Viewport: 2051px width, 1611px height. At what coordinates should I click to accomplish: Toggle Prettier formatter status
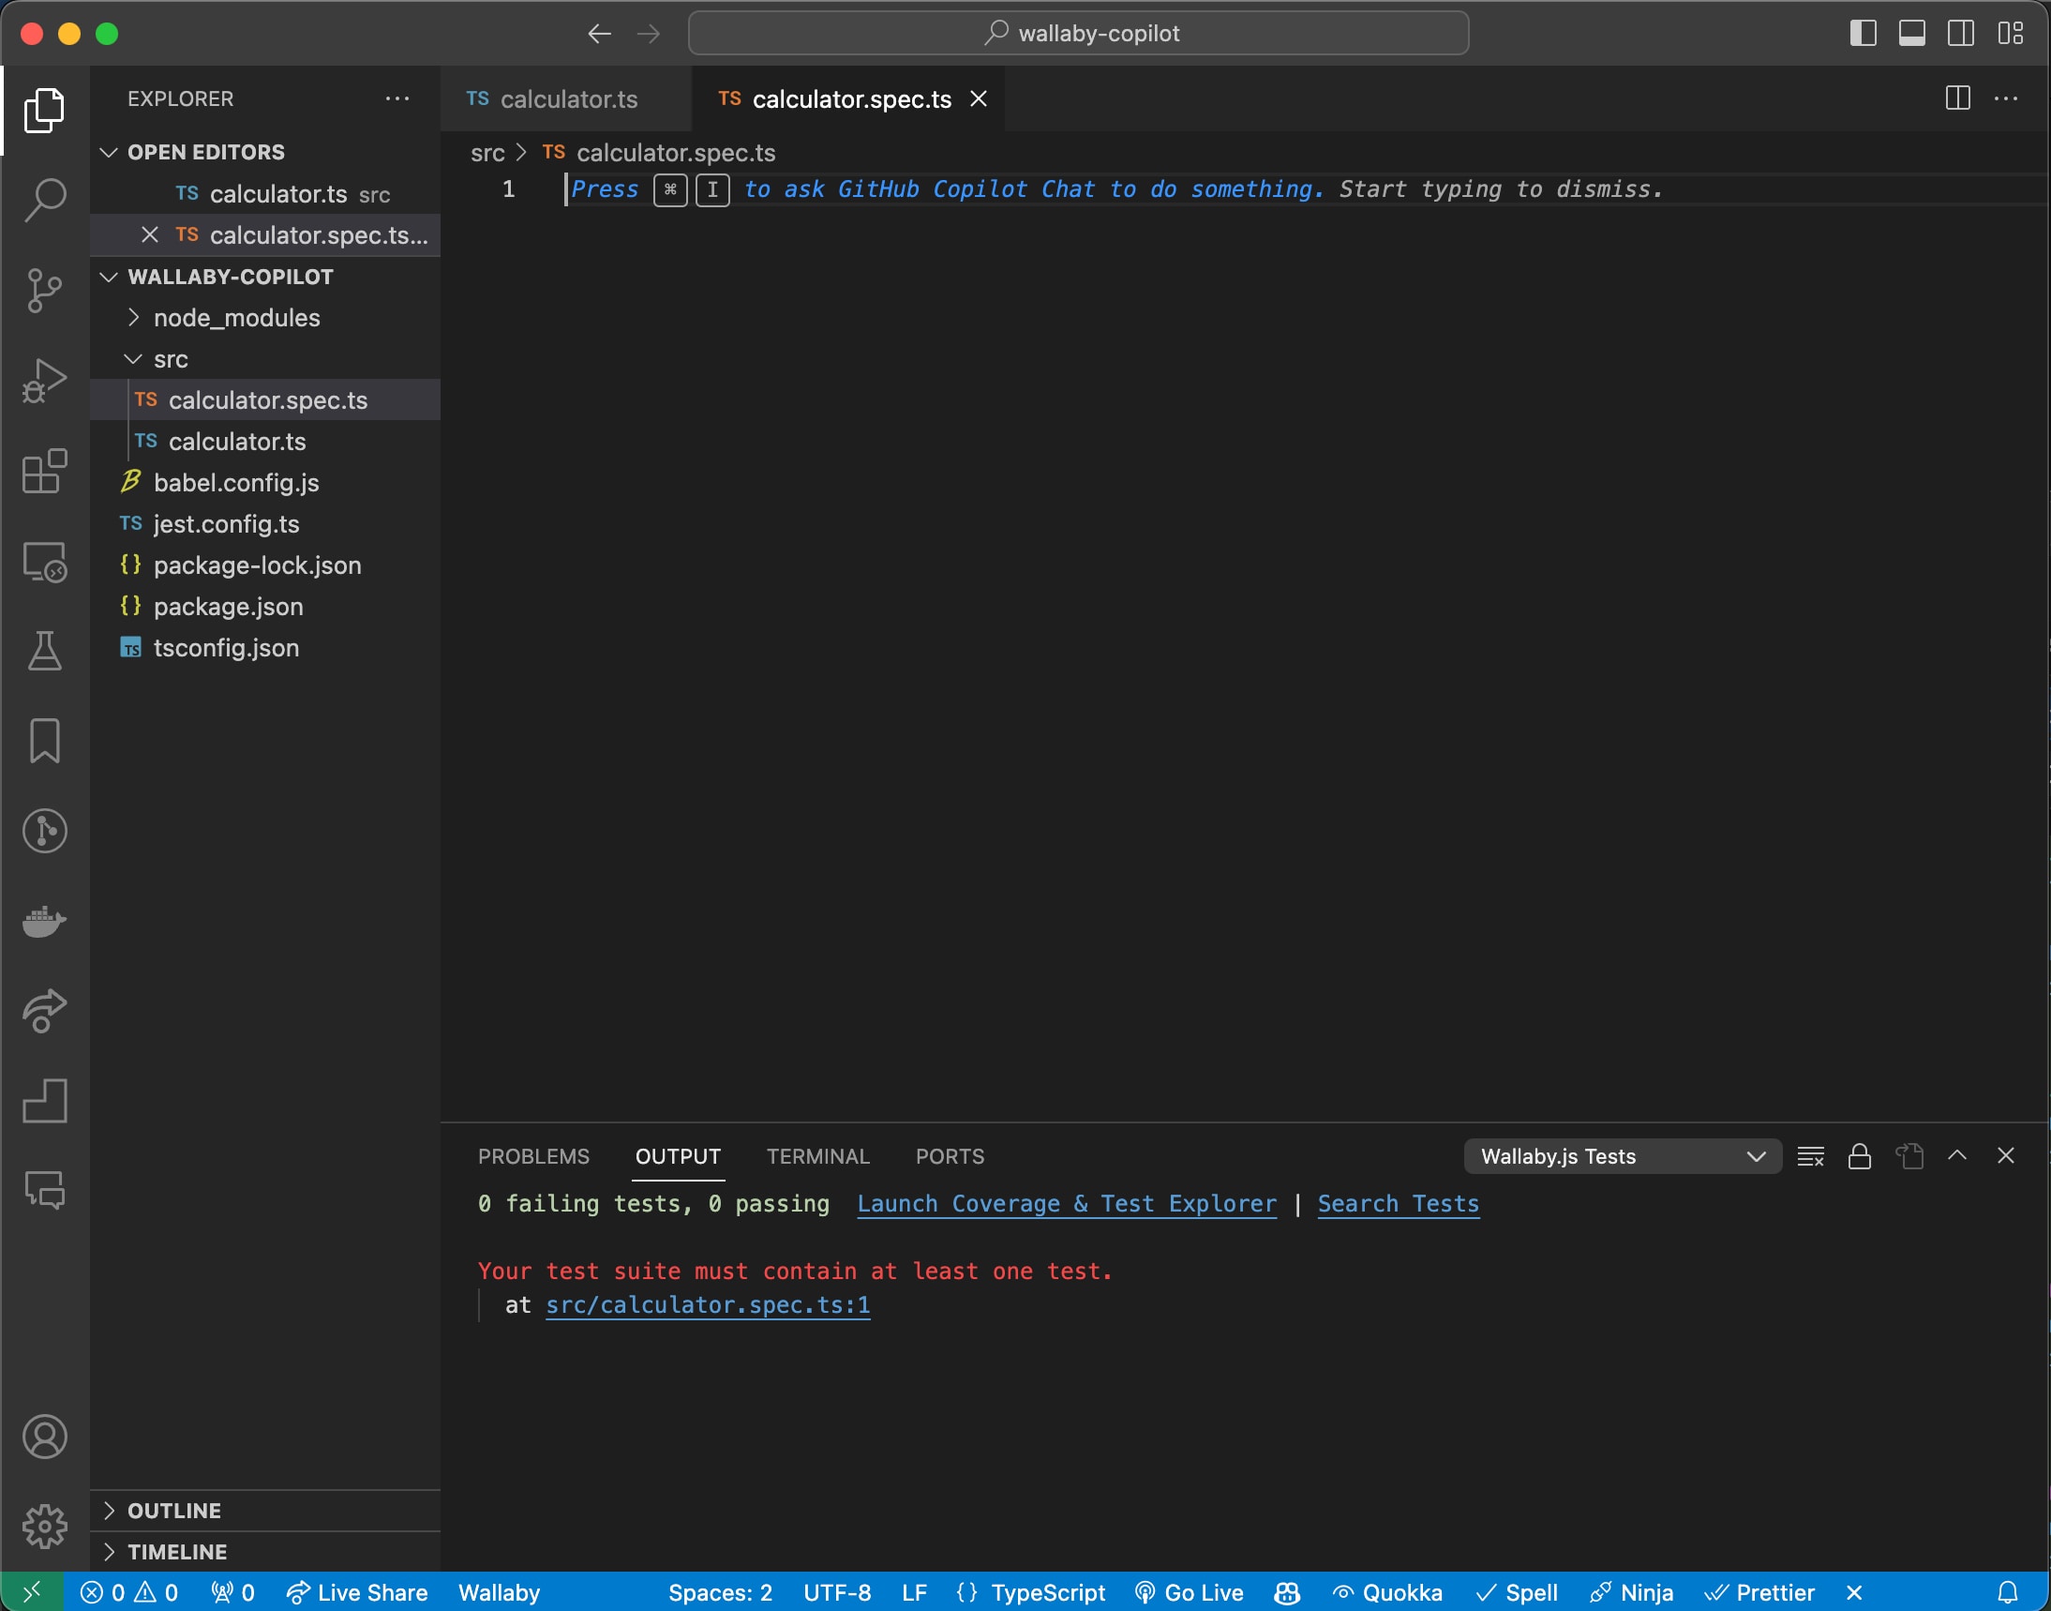[1759, 1593]
